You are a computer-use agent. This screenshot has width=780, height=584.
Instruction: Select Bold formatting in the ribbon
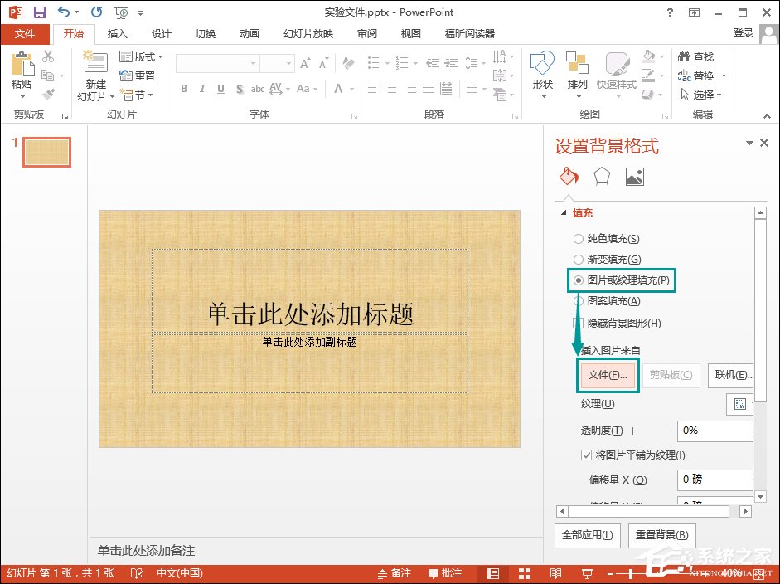(x=184, y=86)
